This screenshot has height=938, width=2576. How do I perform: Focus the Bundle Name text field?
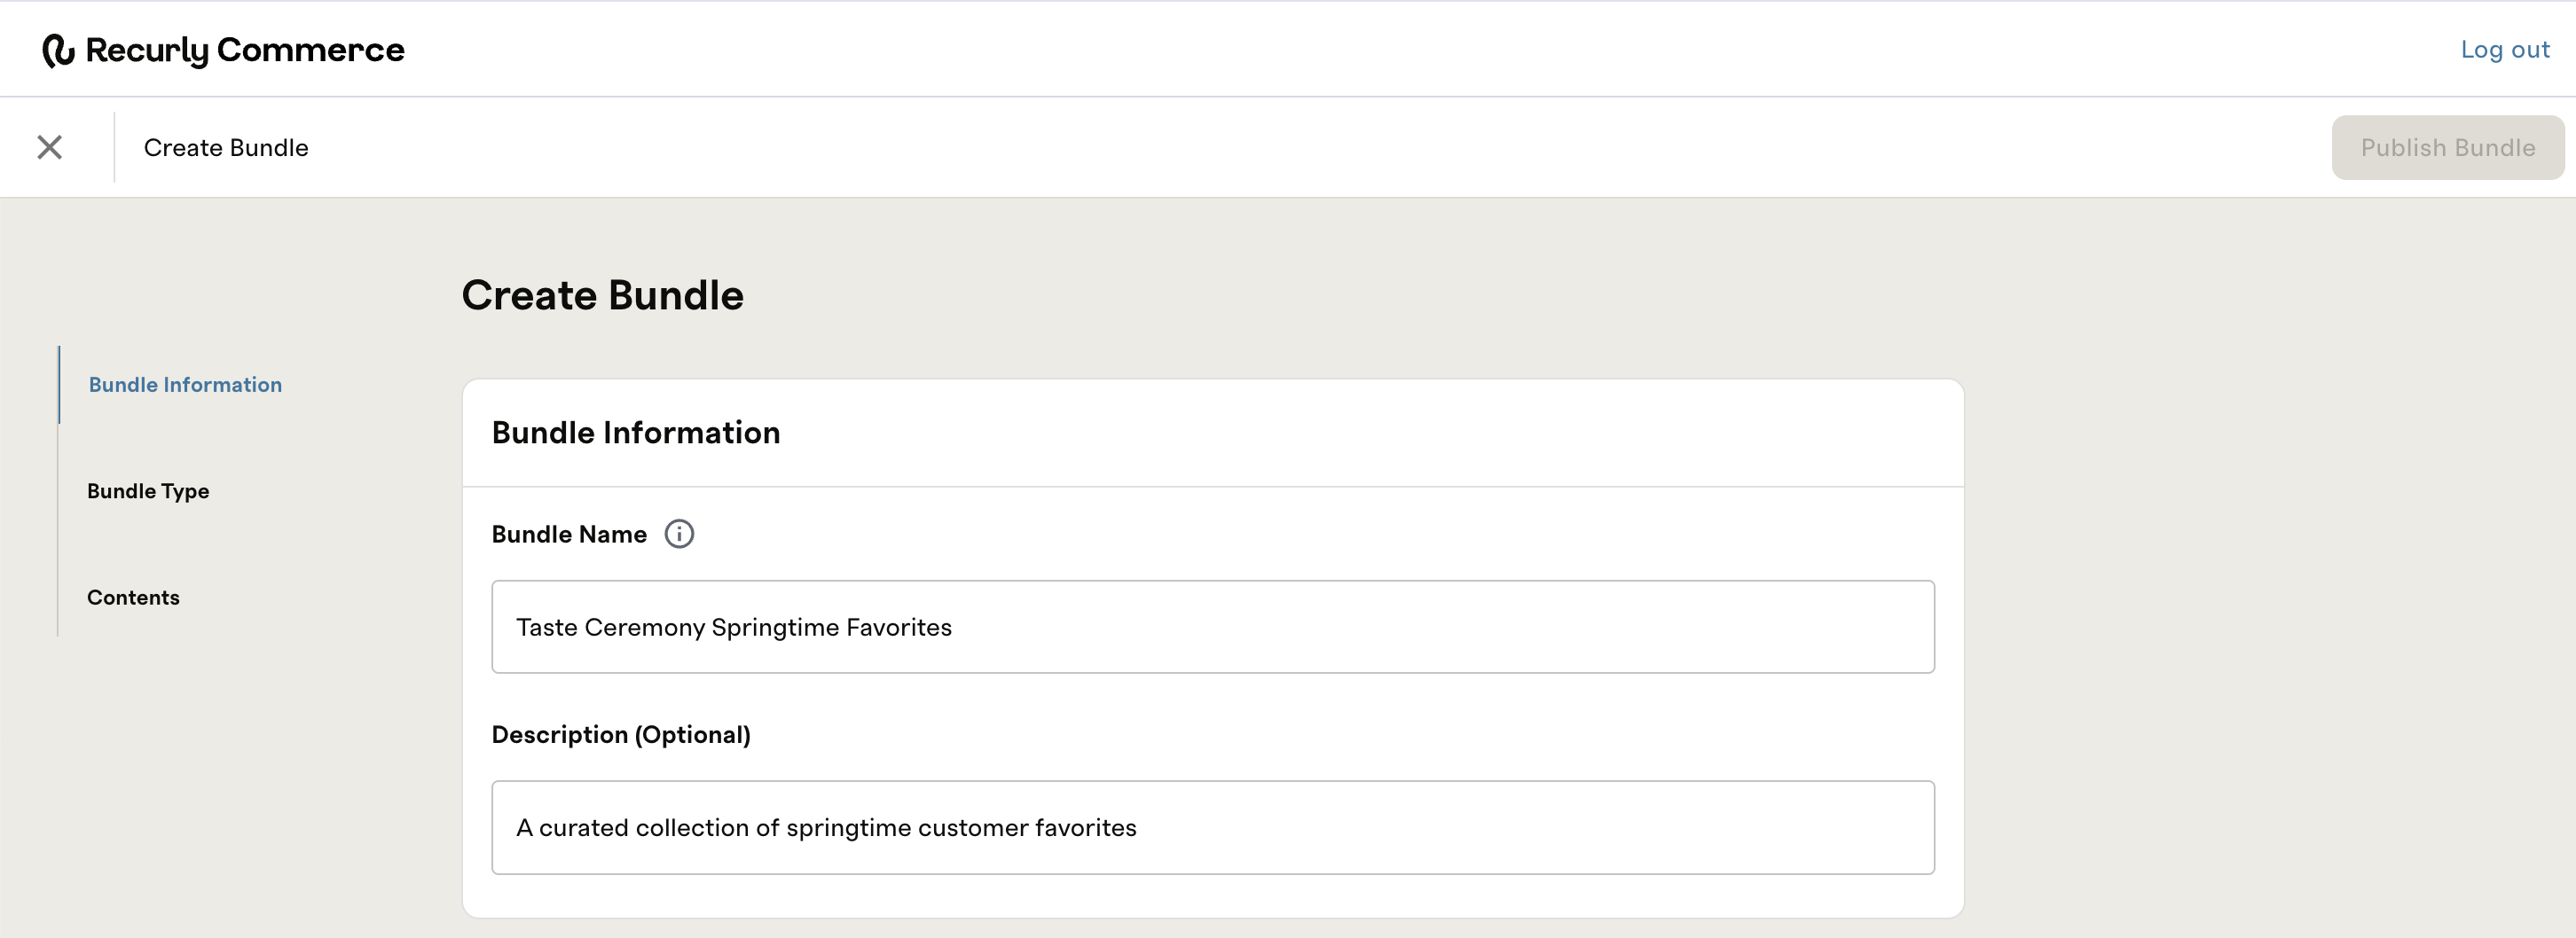click(x=1212, y=626)
